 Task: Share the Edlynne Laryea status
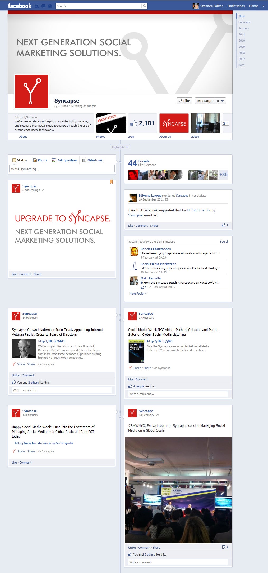coord(154,226)
